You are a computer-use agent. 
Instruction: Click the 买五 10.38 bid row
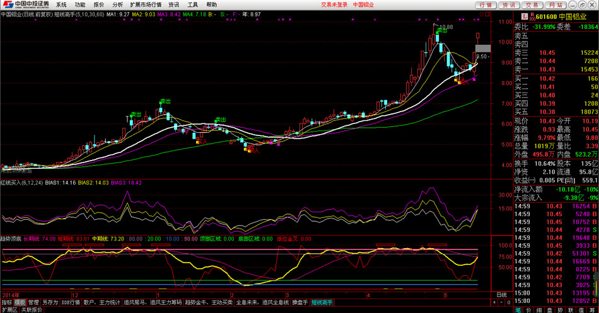[x=556, y=112]
